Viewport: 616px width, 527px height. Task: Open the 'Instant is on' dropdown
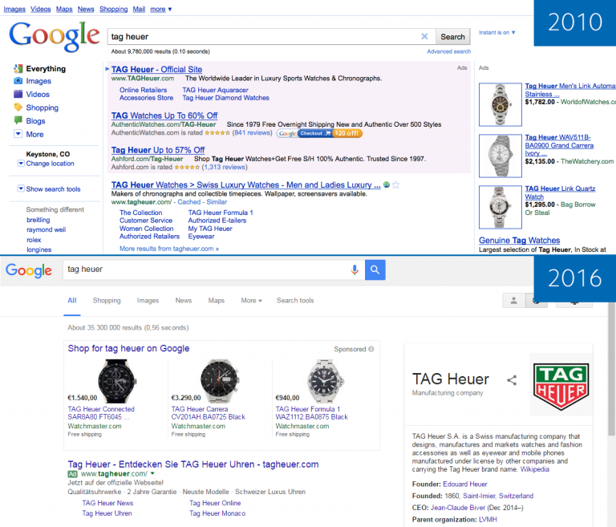tap(497, 33)
